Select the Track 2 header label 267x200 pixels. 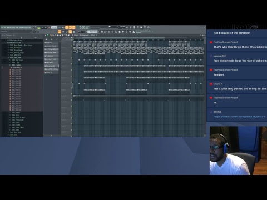click(63, 48)
